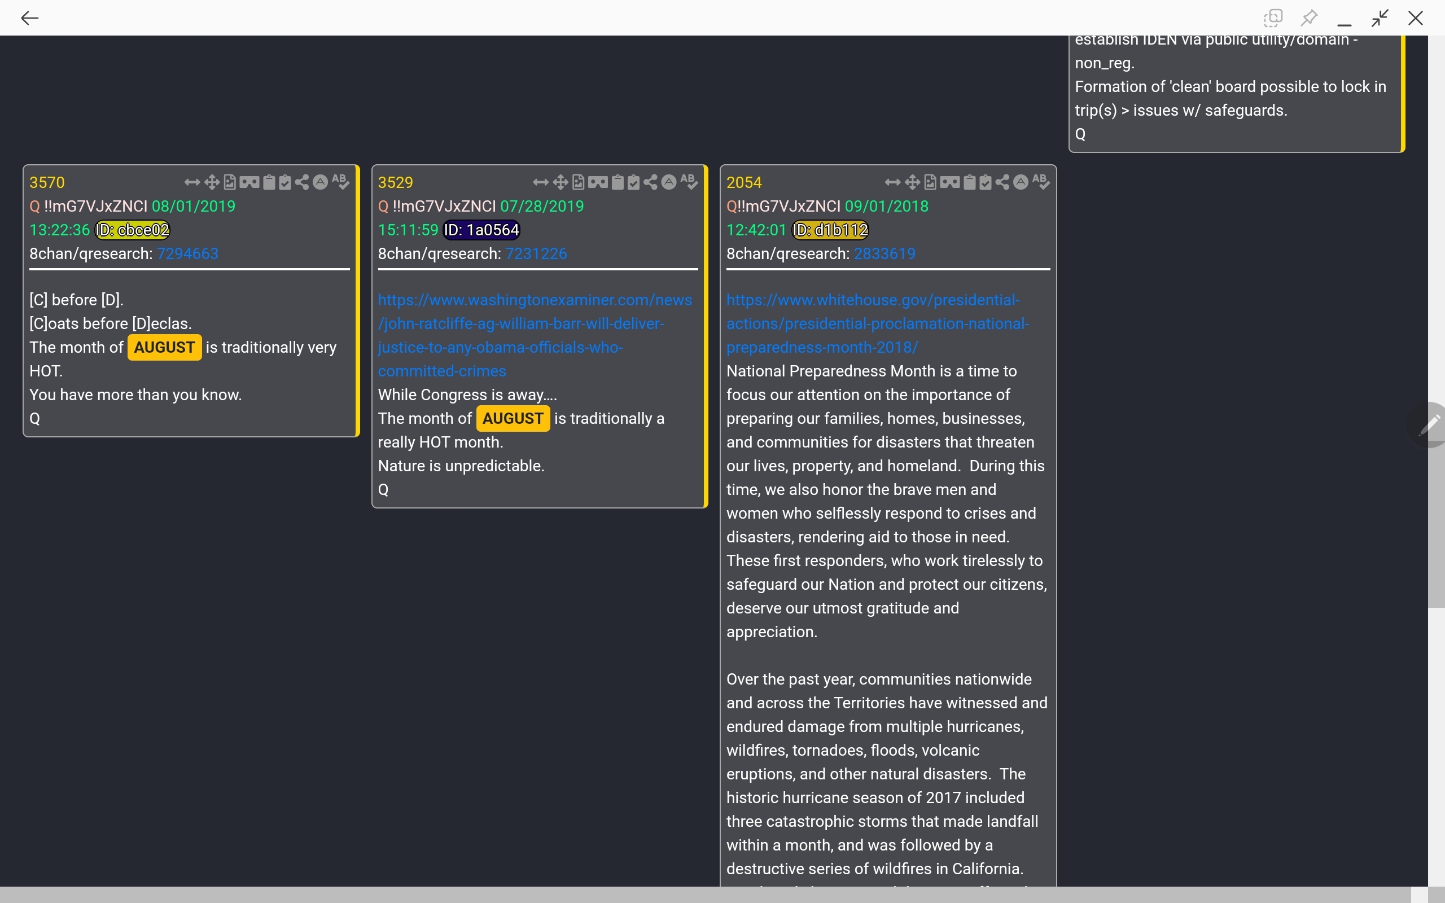
Task: Click clipboard checkmark icon on post 3529
Action: [x=634, y=182]
